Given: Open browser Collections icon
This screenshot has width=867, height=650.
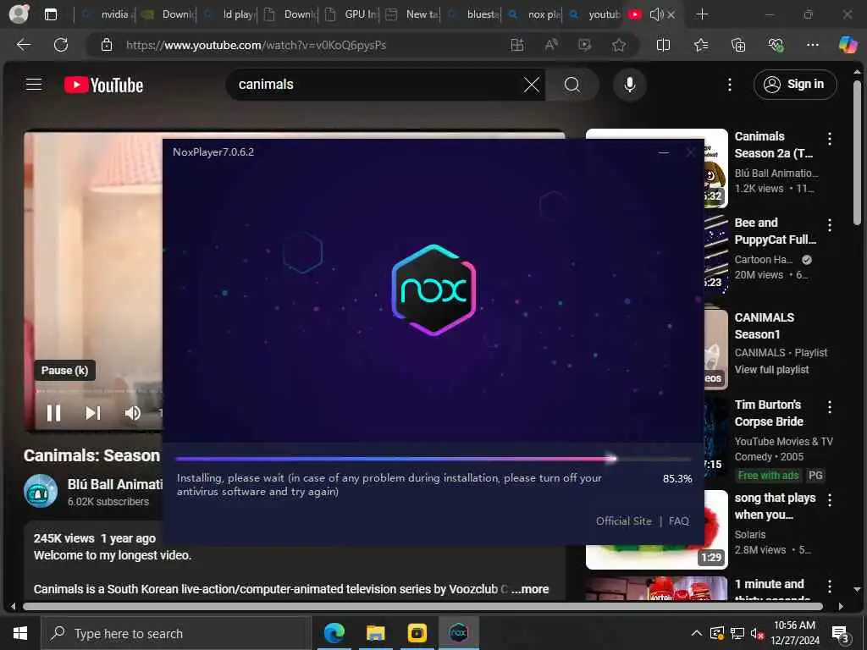Looking at the screenshot, I should click(738, 45).
